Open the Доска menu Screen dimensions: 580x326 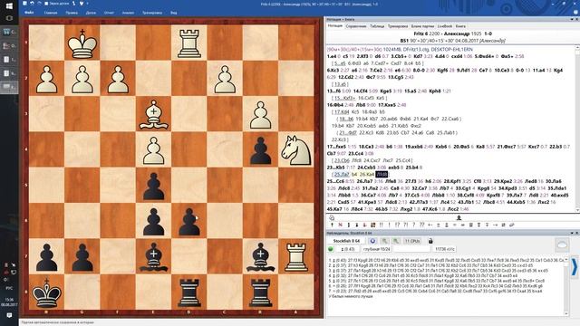(x=91, y=13)
